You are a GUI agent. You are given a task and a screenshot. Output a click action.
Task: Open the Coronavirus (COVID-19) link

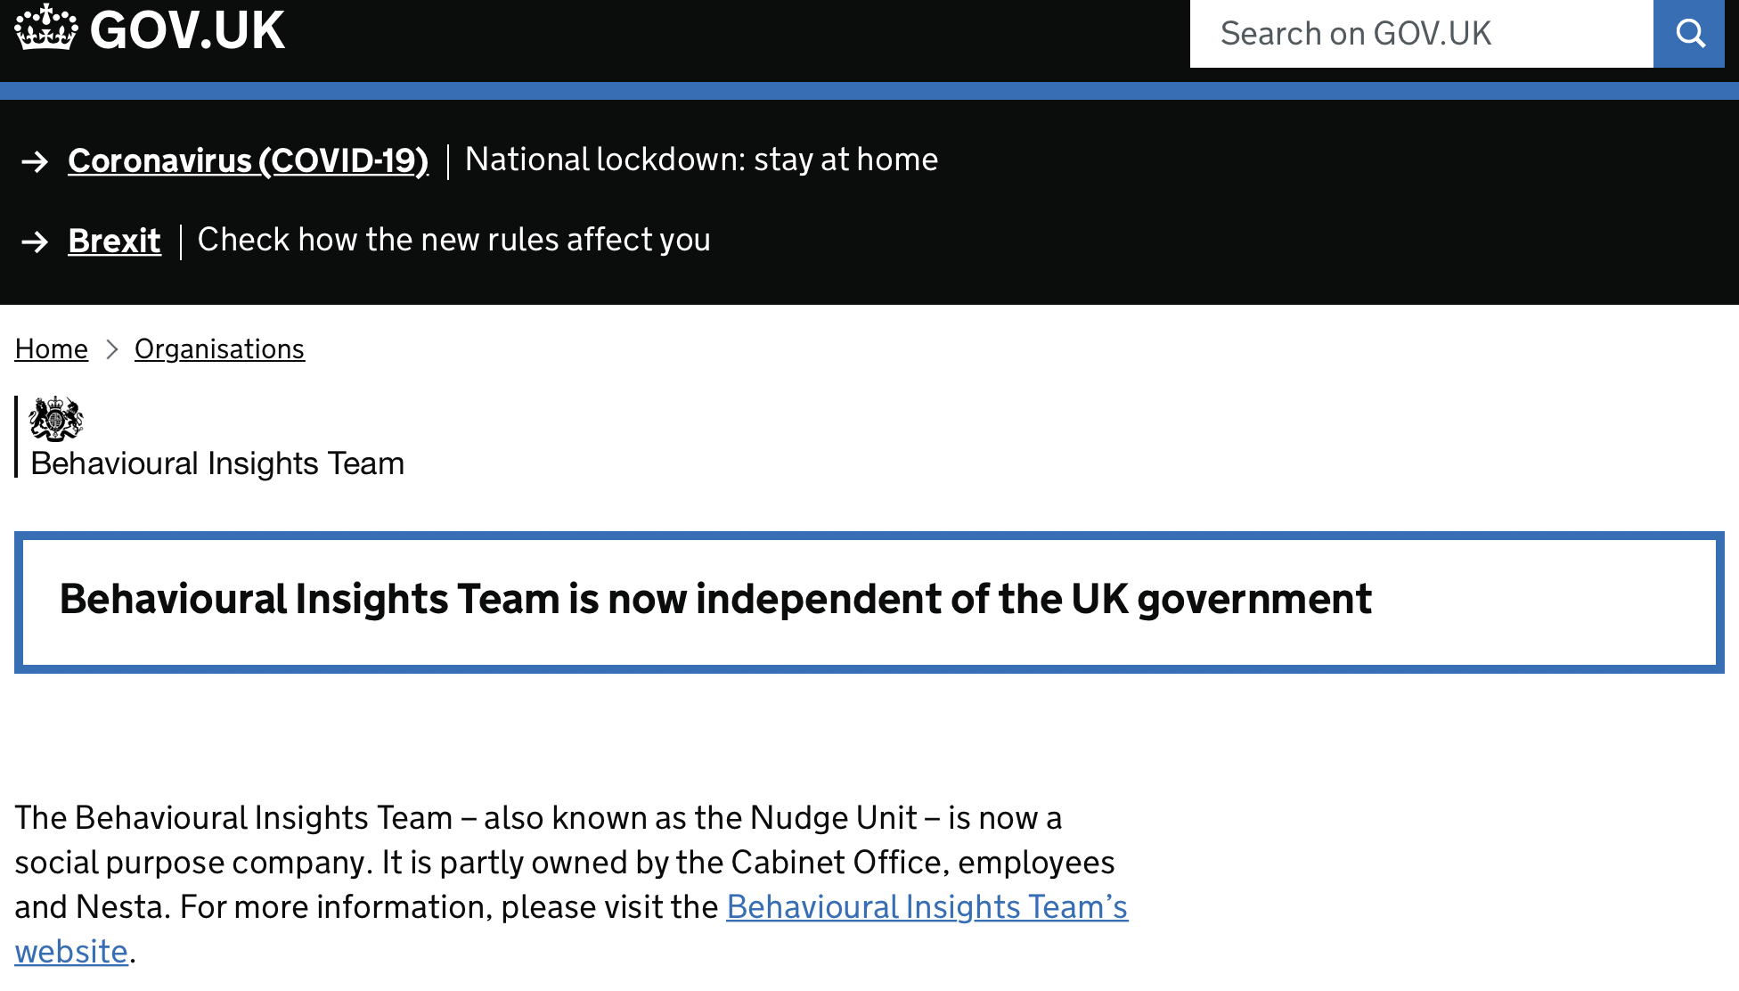(248, 160)
